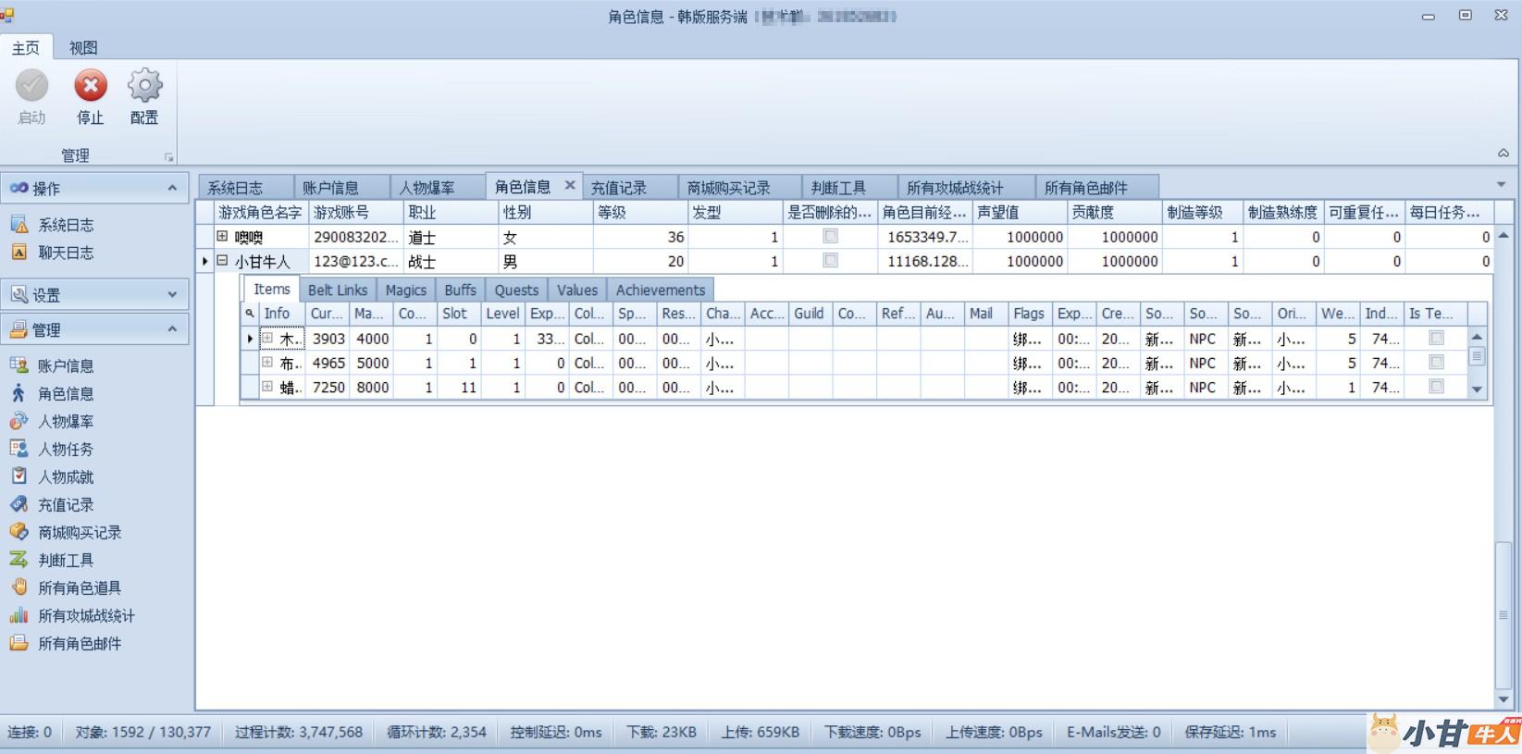
Task: Close the 角色信息 tab
Action: tap(570, 186)
